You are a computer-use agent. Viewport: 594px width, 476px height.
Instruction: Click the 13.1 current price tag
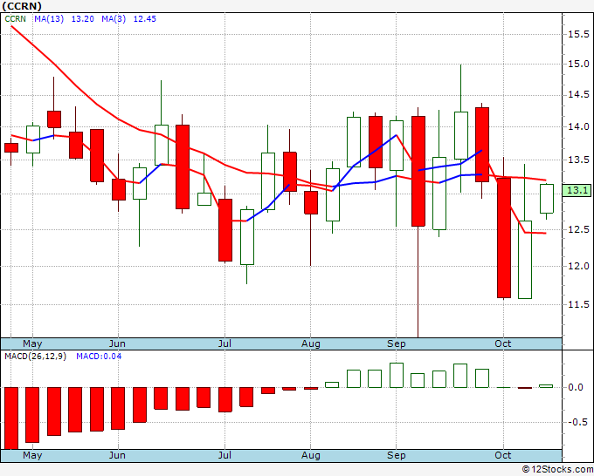[x=577, y=190]
